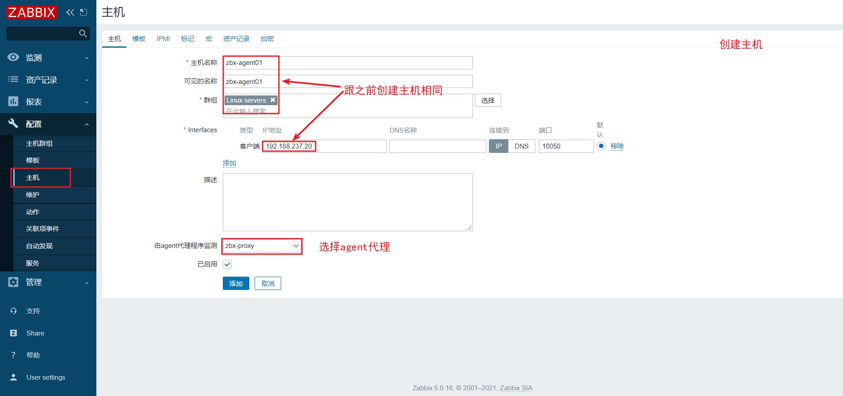The height and width of the screenshot is (396, 843).
Task: Switch to the 模板 templates tab
Action: pyautogui.click(x=139, y=38)
